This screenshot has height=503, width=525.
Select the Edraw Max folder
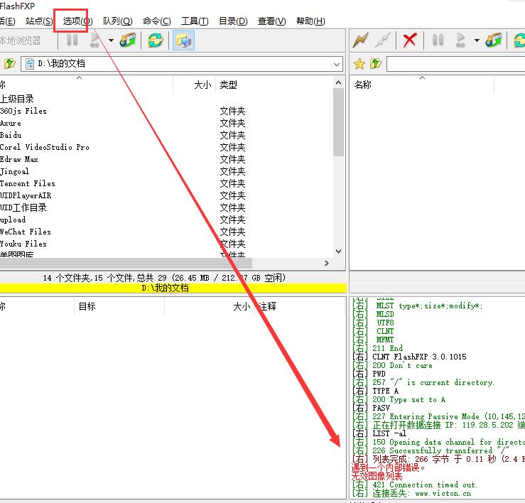tap(19, 159)
